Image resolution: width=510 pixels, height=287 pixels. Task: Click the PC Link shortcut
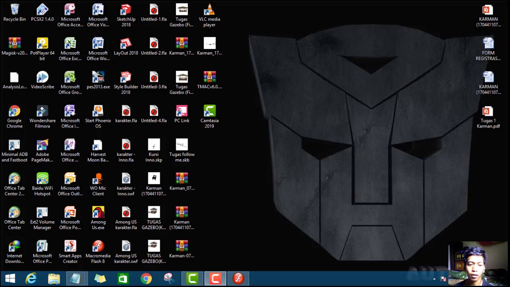(x=182, y=115)
